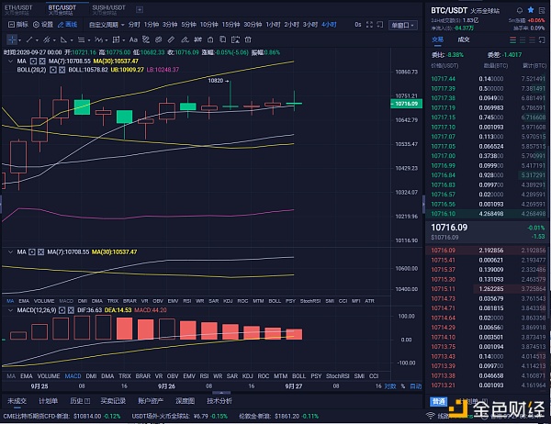The height and width of the screenshot is (424, 551).
Task: Open the 深度图 depth chart tab
Action: [185, 401]
